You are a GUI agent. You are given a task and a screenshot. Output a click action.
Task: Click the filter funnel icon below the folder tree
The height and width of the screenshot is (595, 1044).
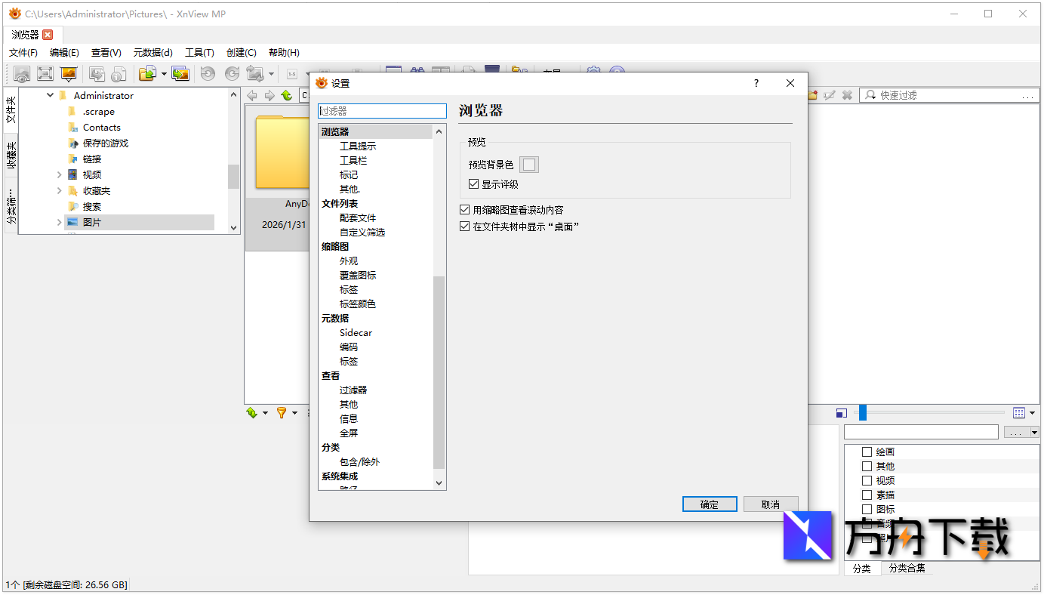[x=282, y=412]
